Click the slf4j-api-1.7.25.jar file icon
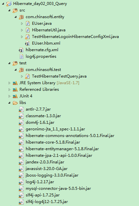This screenshot has height=206, width=139. [x=21, y=195]
